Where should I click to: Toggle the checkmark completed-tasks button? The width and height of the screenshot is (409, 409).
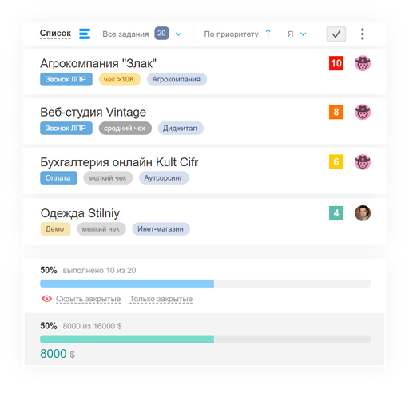(336, 34)
